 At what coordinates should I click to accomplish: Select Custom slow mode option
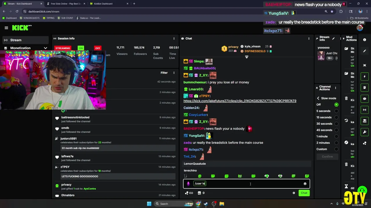[336, 149]
